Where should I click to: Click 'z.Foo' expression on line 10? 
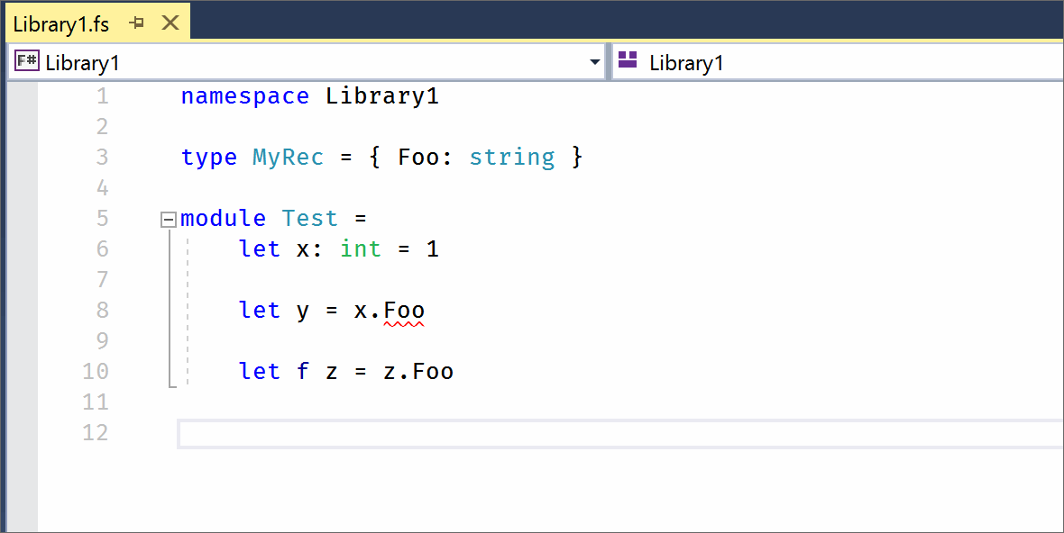[418, 371]
